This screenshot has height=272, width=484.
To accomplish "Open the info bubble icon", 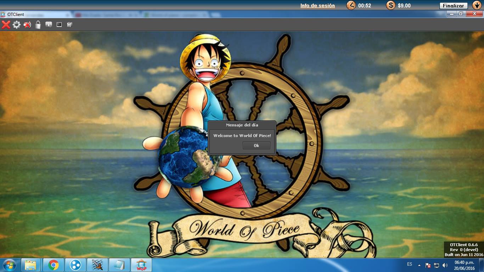I will pyautogui.click(x=49, y=24).
